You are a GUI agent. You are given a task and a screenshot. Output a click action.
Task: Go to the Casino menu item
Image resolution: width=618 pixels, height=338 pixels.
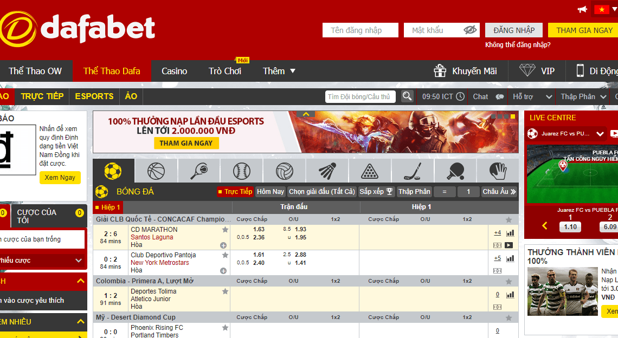(x=174, y=71)
